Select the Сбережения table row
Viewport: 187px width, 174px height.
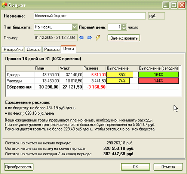click(92, 87)
